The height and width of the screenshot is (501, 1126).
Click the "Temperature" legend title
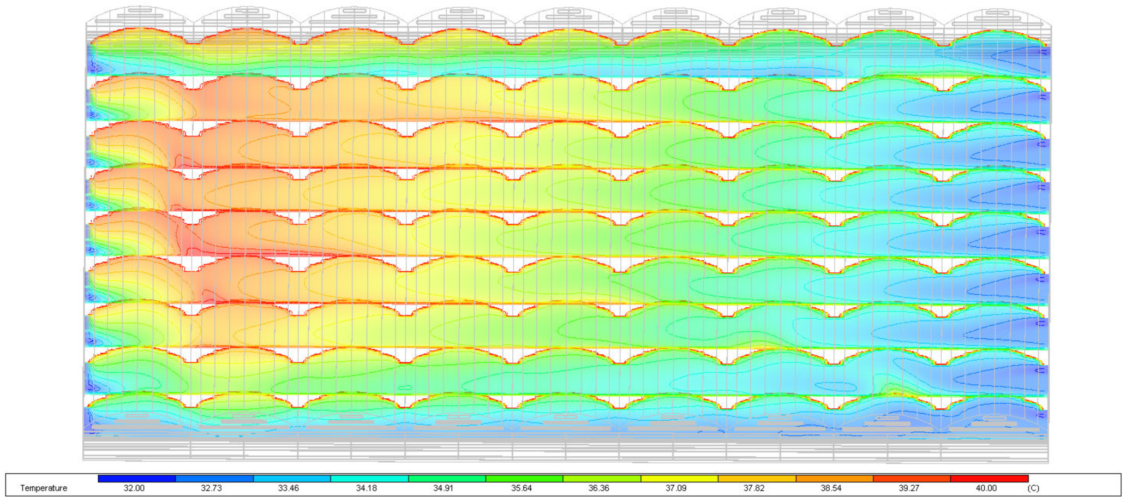(44, 488)
